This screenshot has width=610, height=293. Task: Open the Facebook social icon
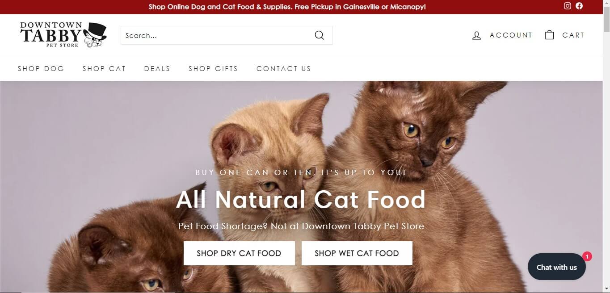click(579, 6)
